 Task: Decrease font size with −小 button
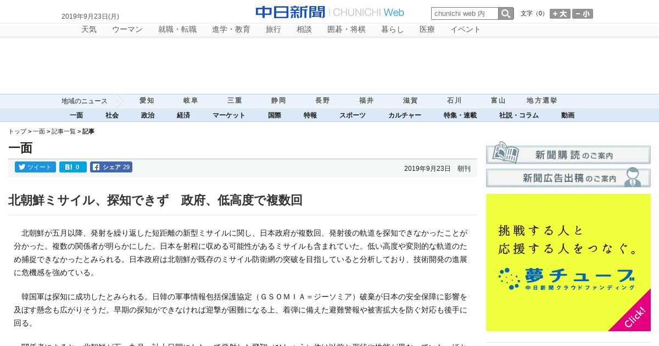[583, 14]
